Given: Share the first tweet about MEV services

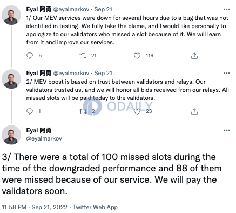Looking at the screenshot, I should (194, 56).
